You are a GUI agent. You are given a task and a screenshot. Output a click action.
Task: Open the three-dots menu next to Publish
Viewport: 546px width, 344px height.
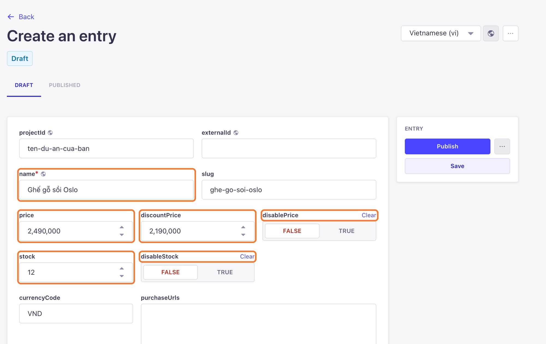tap(502, 146)
